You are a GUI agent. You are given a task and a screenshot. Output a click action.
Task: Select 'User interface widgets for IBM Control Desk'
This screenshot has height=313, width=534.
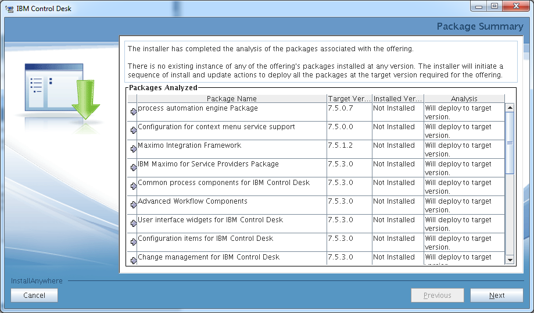point(210,220)
